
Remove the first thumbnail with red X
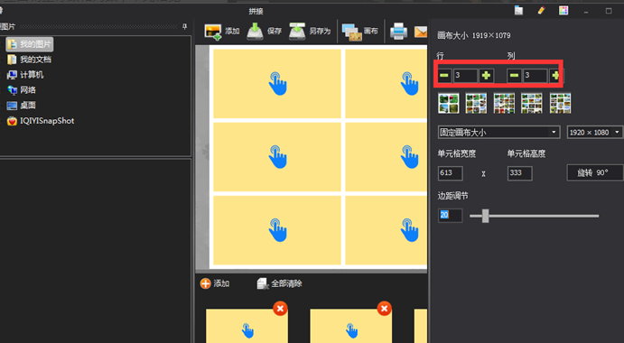pos(280,309)
